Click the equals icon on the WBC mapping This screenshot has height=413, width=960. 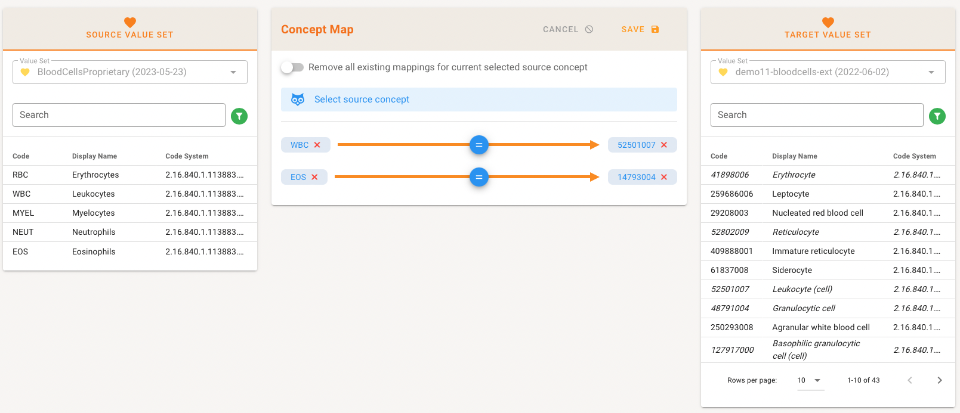click(x=479, y=145)
